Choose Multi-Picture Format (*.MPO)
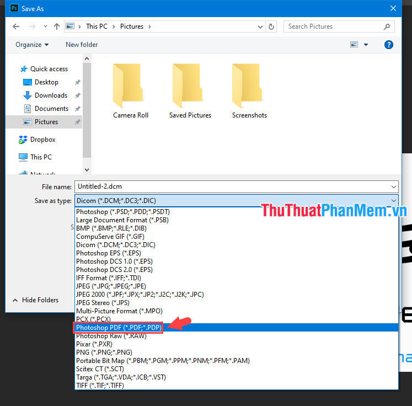Image resolution: width=412 pixels, height=406 pixels. pos(236,311)
